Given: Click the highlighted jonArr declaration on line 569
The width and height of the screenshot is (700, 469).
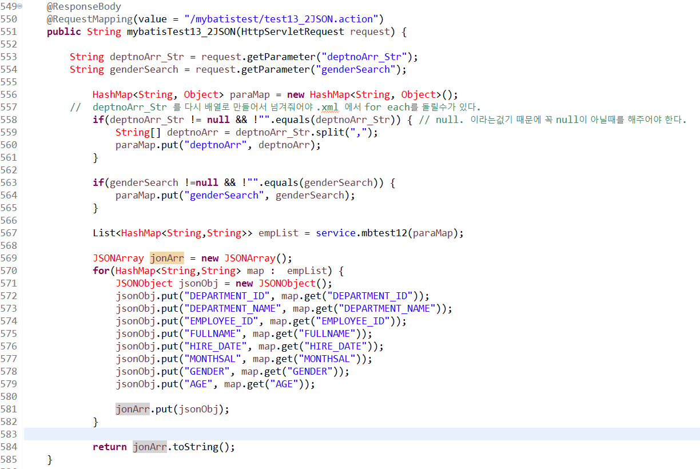Looking at the screenshot, I should (x=167, y=259).
